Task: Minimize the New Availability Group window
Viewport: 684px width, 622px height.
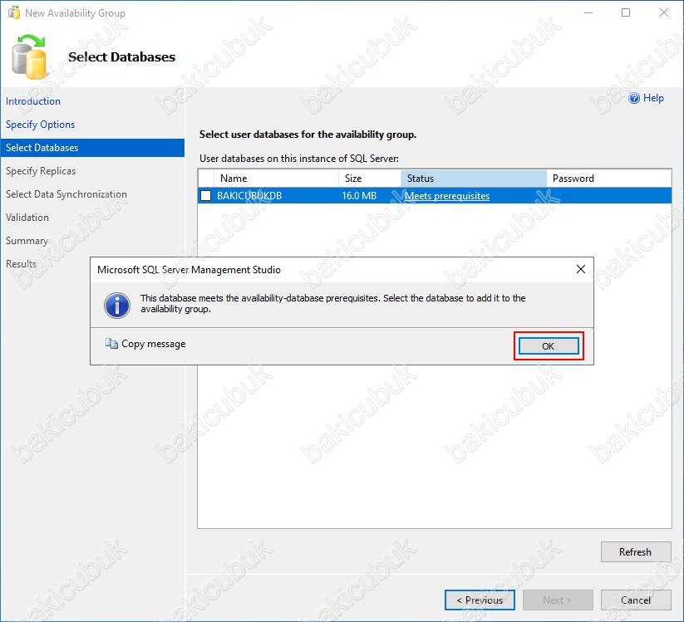Action: [x=588, y=12]
